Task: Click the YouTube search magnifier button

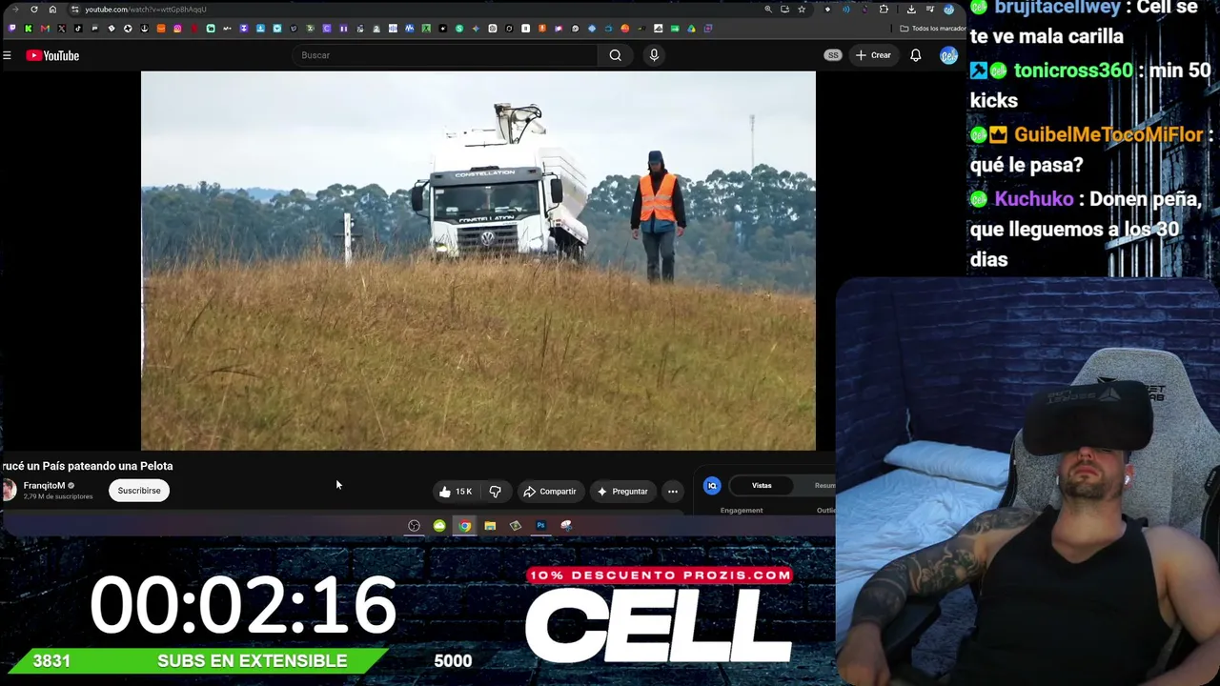Action: (616, 55)
